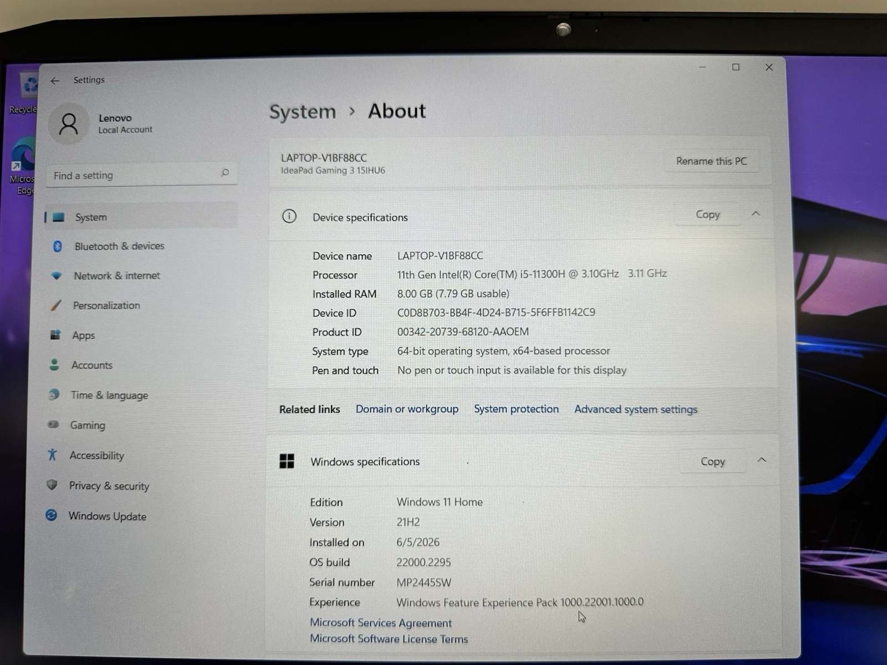Click the Find a setting search box
The width and height of the screenshot is (887, 665).
coord(142,175)
